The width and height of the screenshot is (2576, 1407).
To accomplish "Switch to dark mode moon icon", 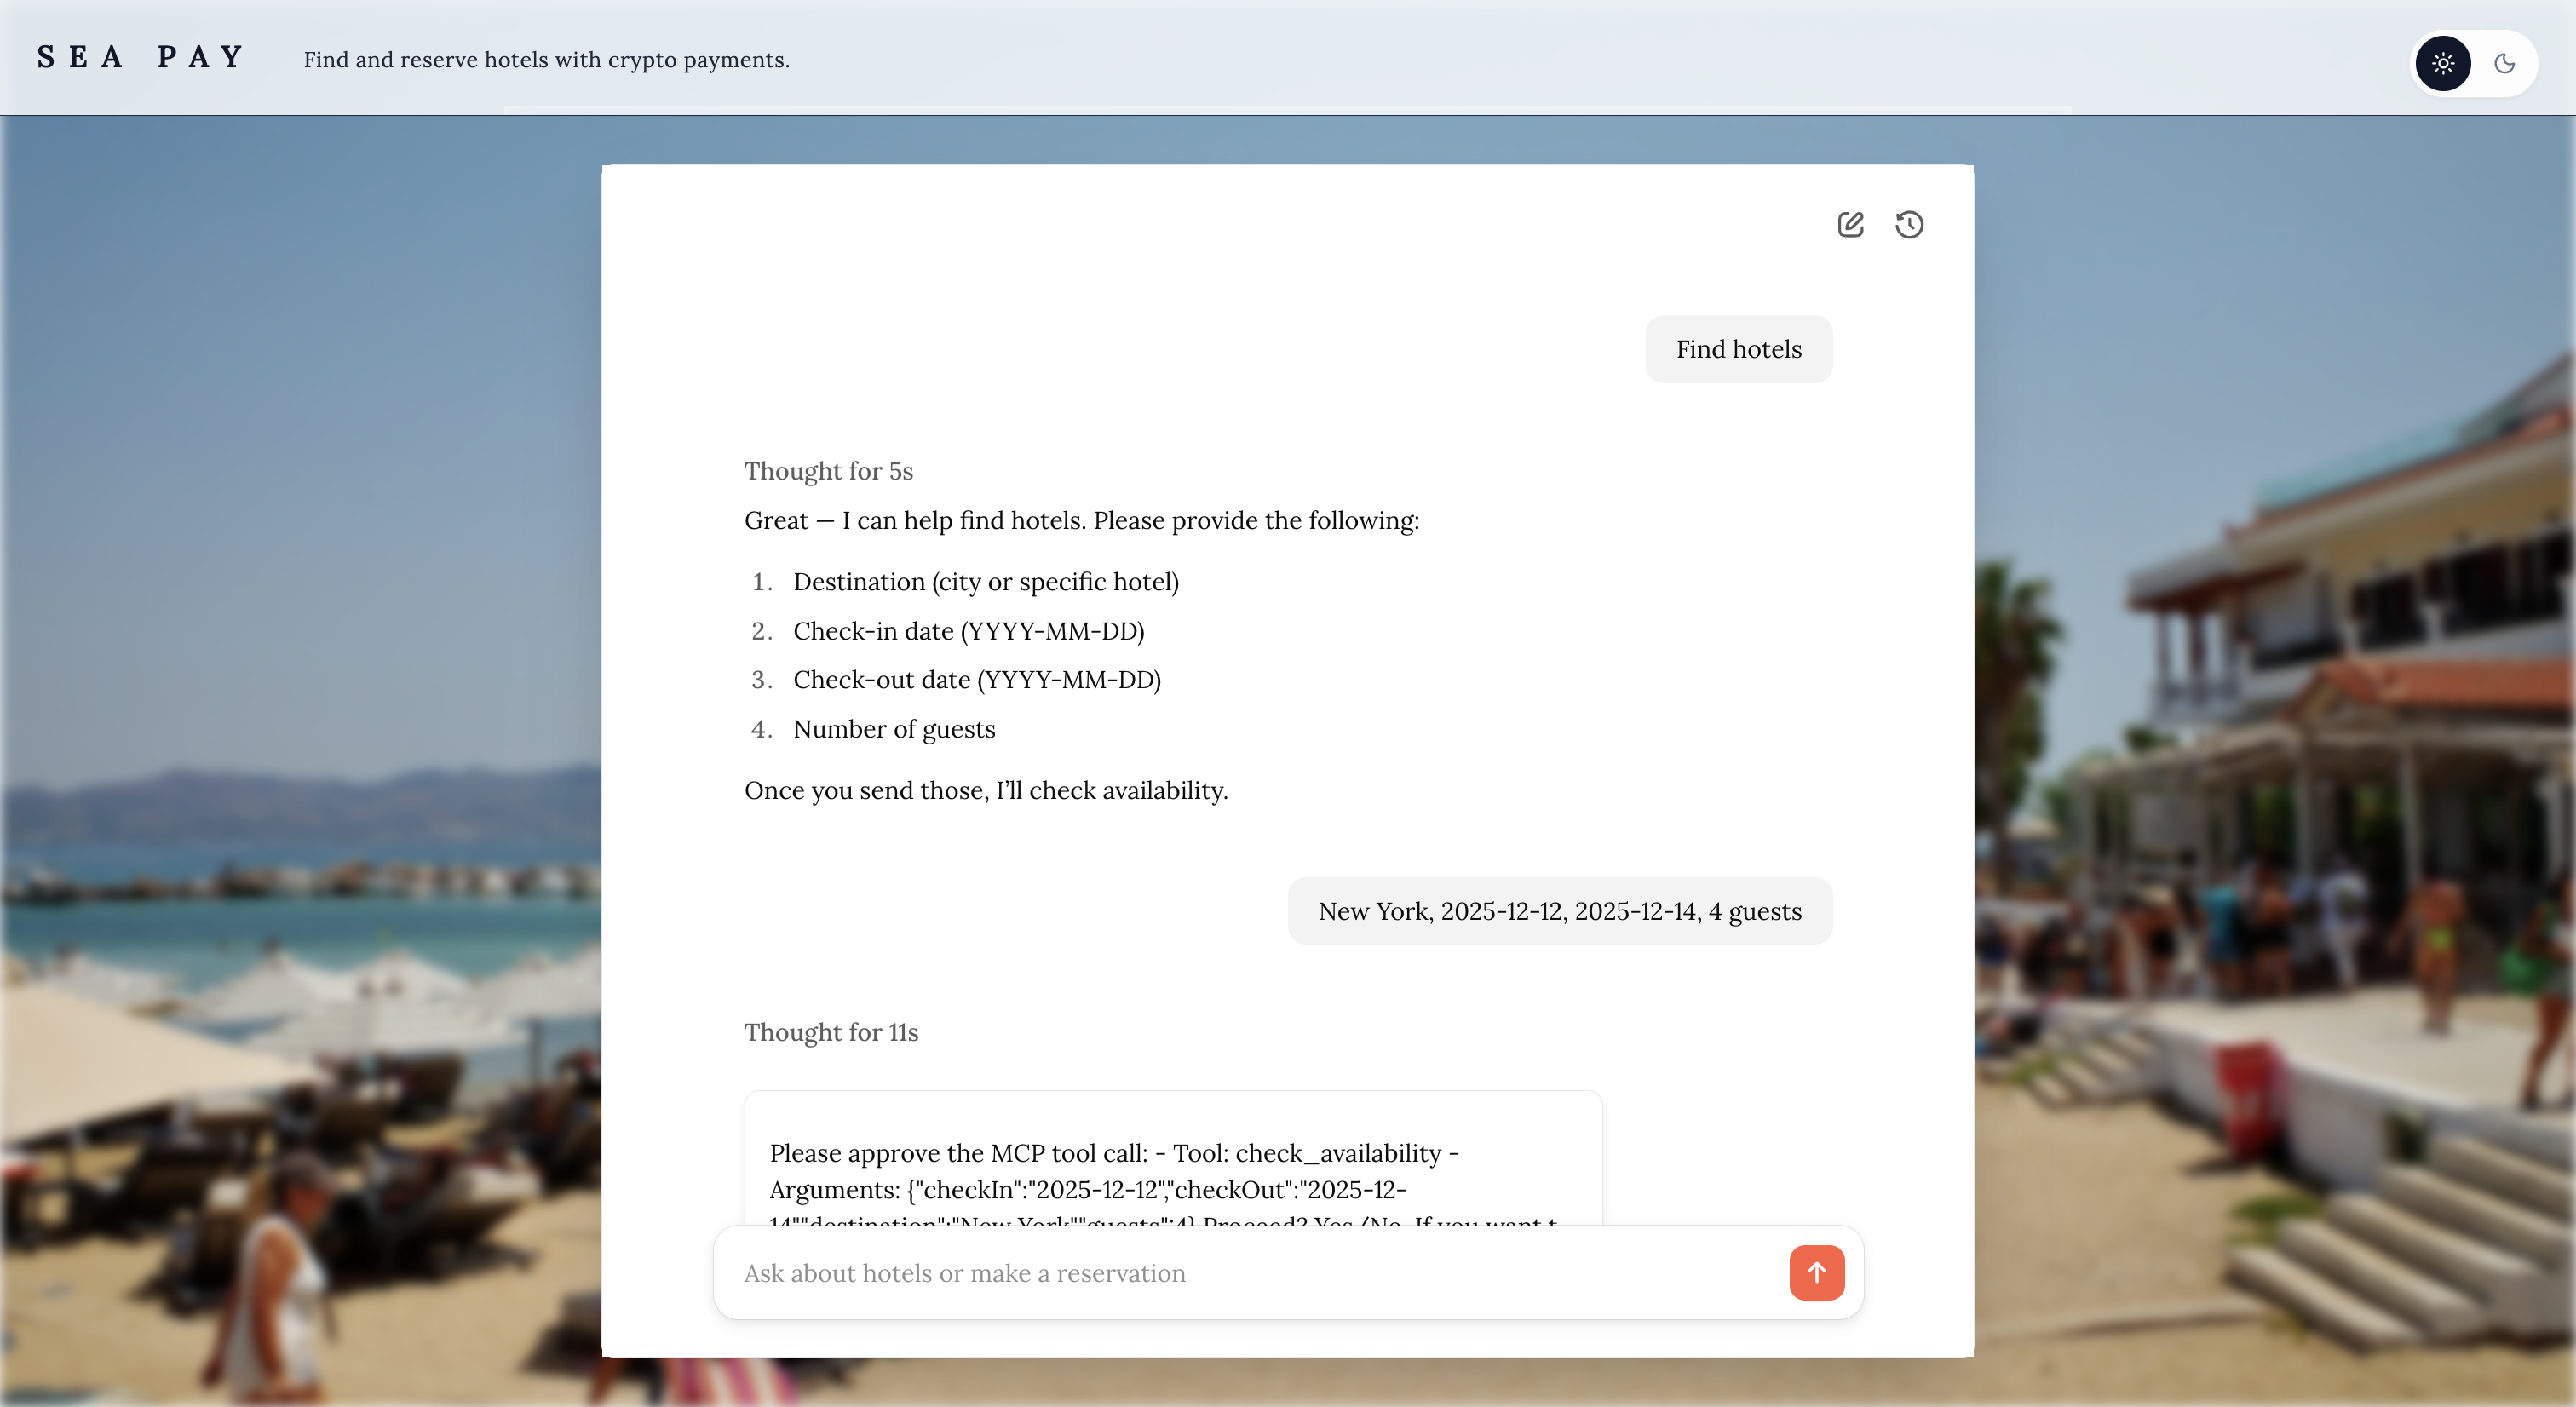I will [2504, 63].
